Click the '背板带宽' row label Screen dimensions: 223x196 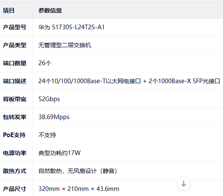(x=15, y=99)
